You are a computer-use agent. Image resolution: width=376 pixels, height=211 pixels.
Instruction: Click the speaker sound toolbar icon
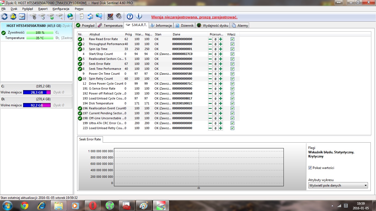119,16
